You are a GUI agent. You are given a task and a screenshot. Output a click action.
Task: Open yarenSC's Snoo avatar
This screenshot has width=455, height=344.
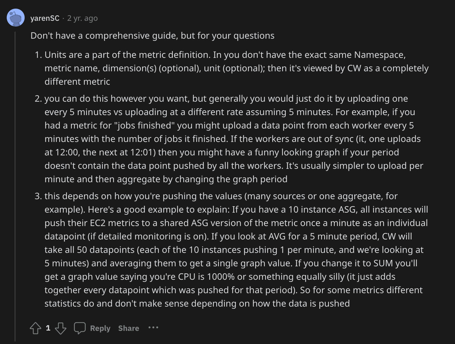16,18
